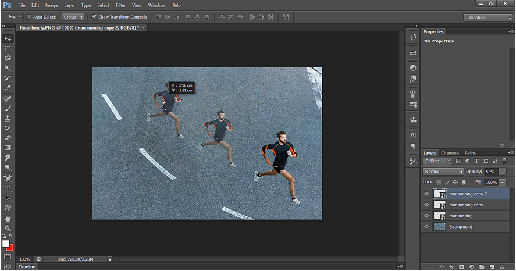The height and width of the screenshot is (271, 516).
Task: Open the Auto-Select Group dropdown
Action: 72,17
